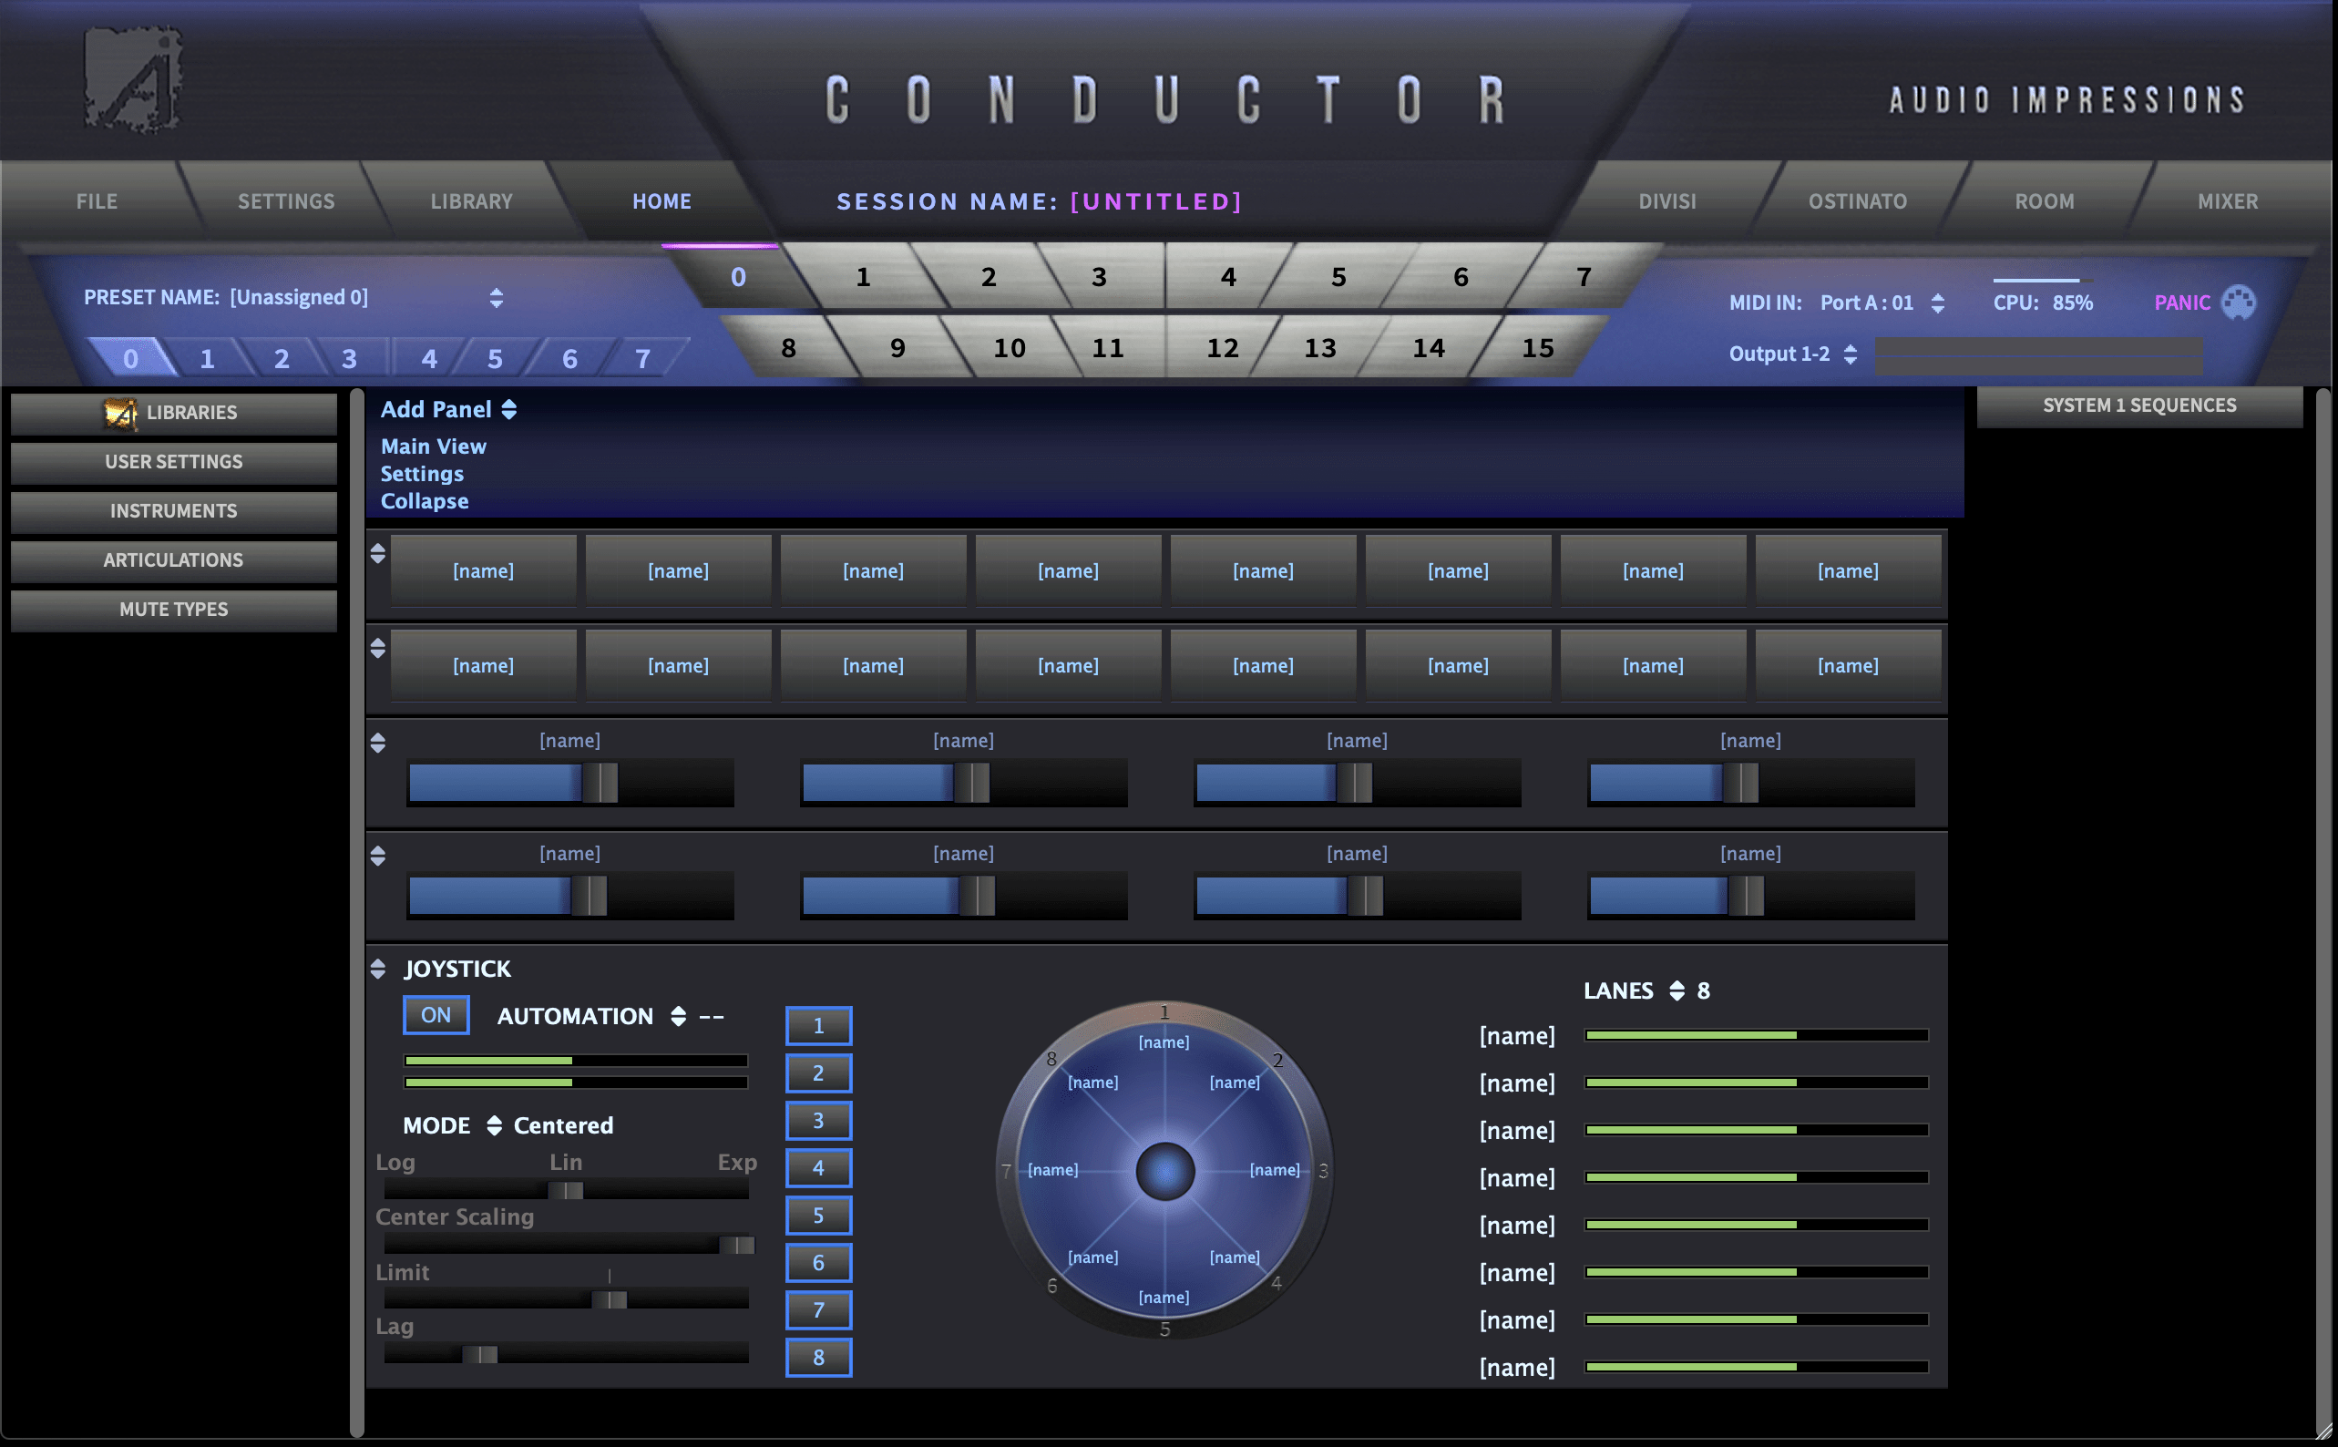Change the LANES count arrows
The width and height of the screenshot is (2338, 1447).
point(1676,990)
